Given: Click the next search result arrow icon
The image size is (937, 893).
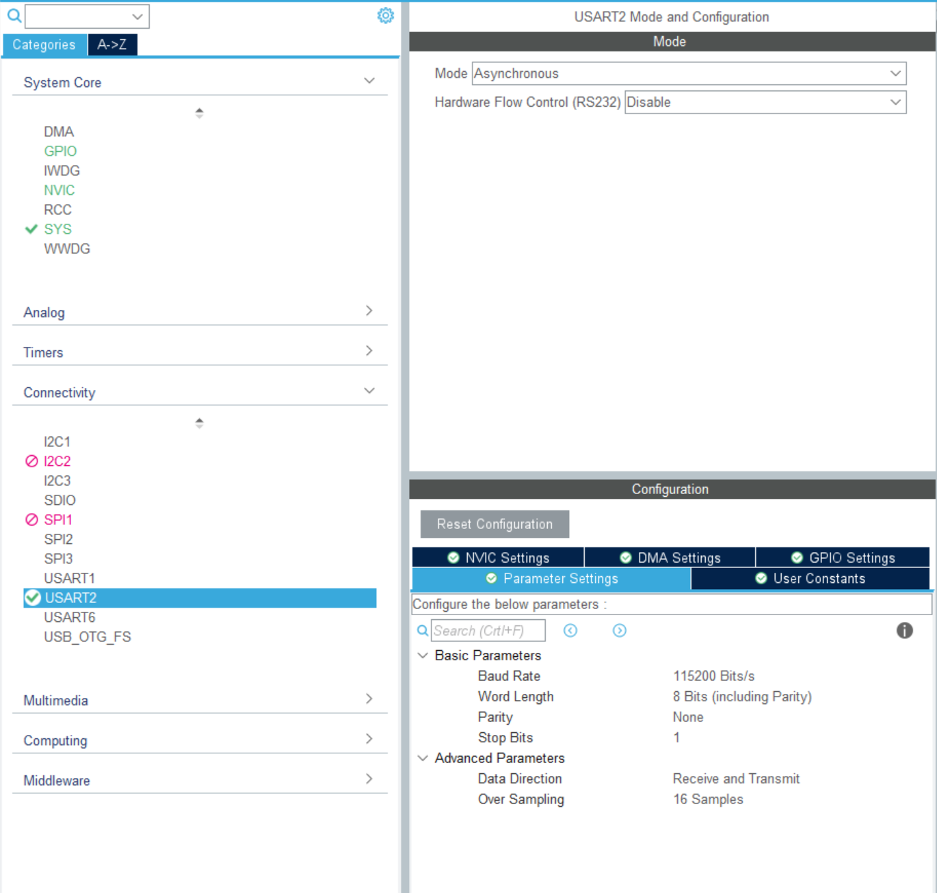Looking at the screenshot, I should point(620,630).
